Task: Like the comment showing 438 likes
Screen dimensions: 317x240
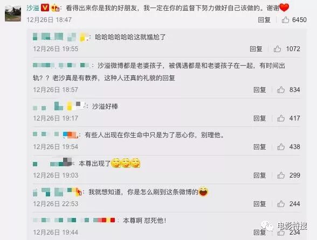Action: pyautogui.click(x=281, y=147)
